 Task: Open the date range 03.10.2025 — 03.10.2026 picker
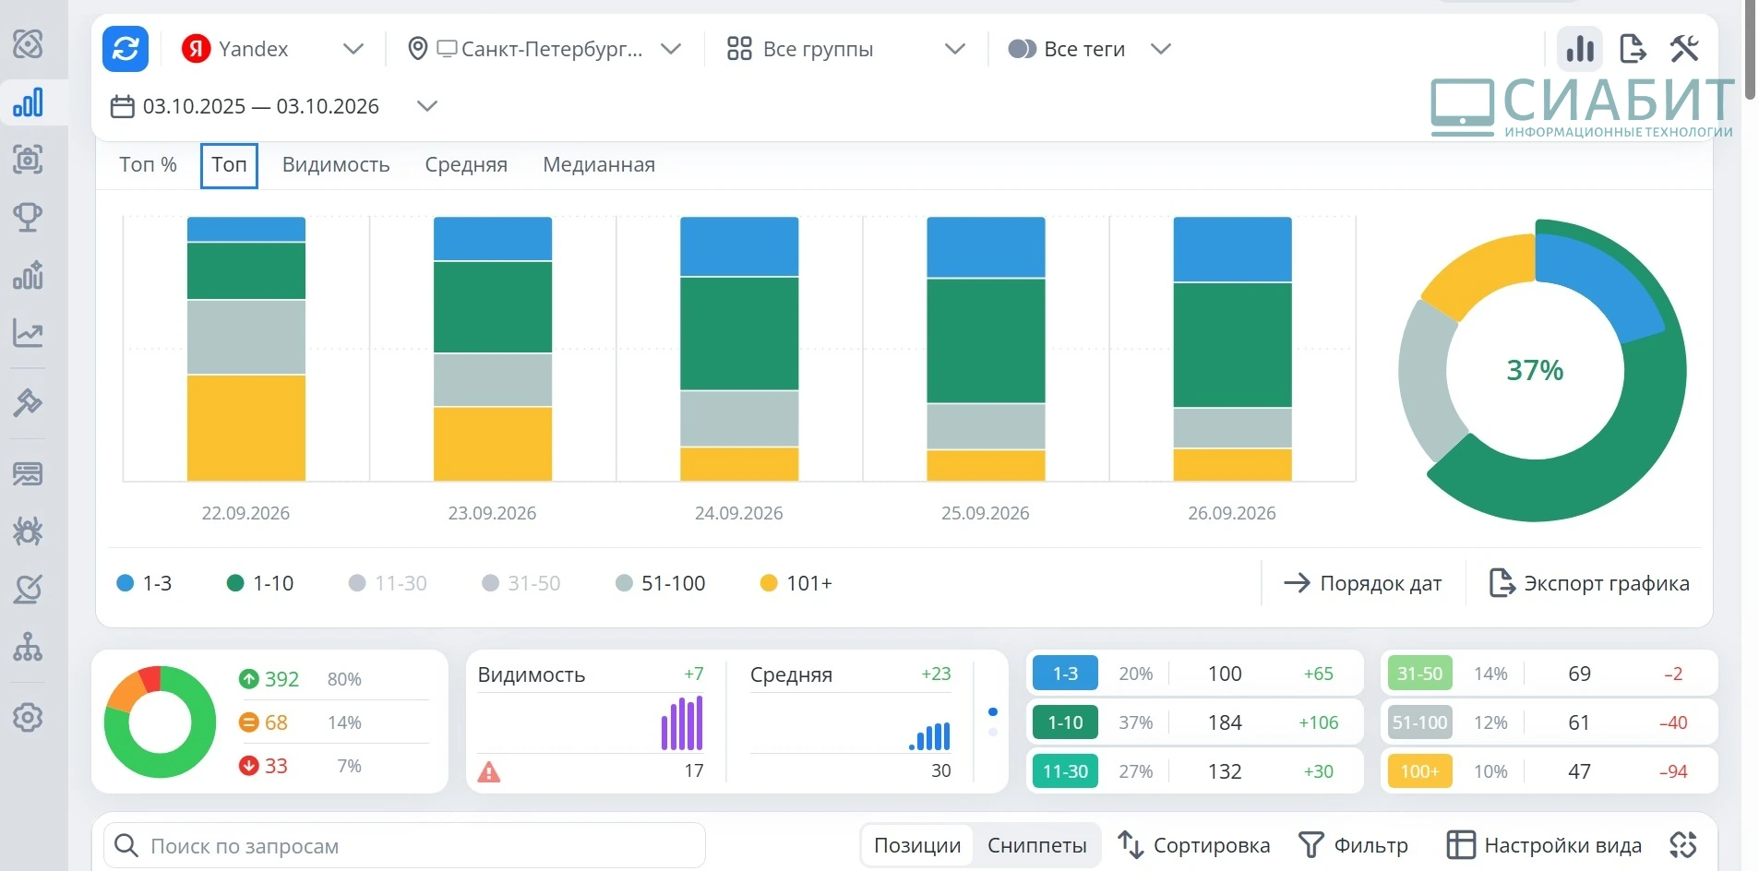pyautogui.click(x=273, y=106)
